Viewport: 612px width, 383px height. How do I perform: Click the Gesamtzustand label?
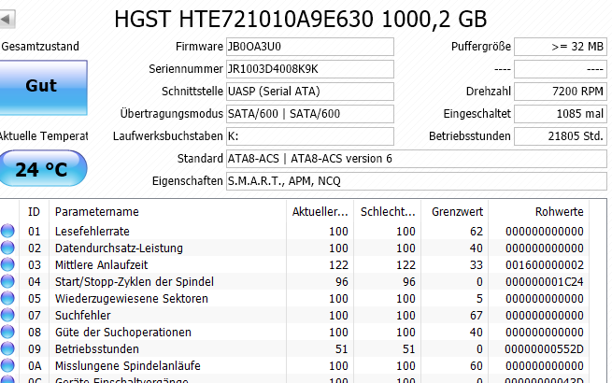pyautogui.click(x=40, y=47)
